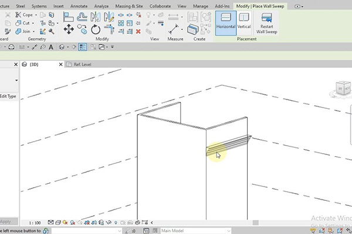The width and height of the screenshot is (352, 234).
Task: Close the (3D) view tab
Action: pos(60,64)
